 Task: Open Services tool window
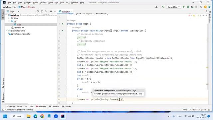click(x=66, y=107)
